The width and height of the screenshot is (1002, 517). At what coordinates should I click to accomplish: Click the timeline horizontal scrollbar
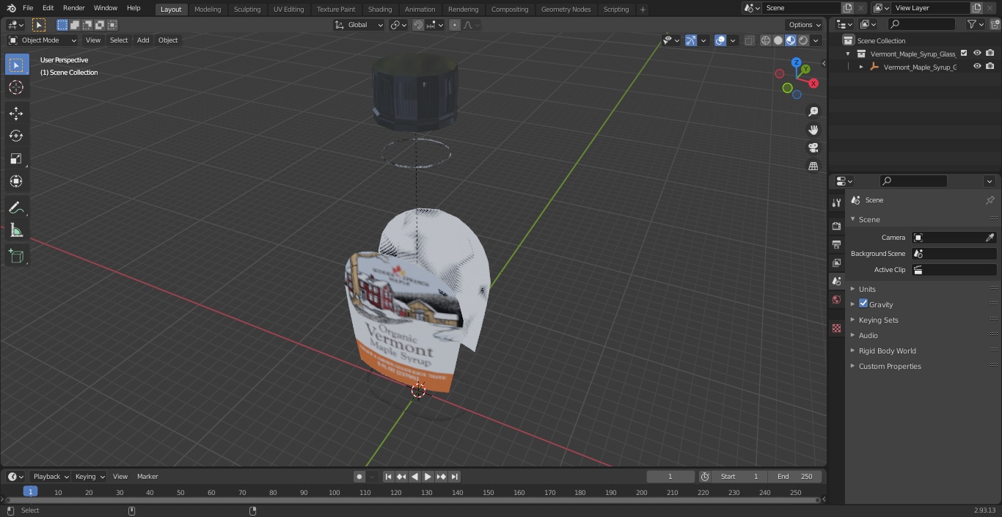click(x=412, y=500)
